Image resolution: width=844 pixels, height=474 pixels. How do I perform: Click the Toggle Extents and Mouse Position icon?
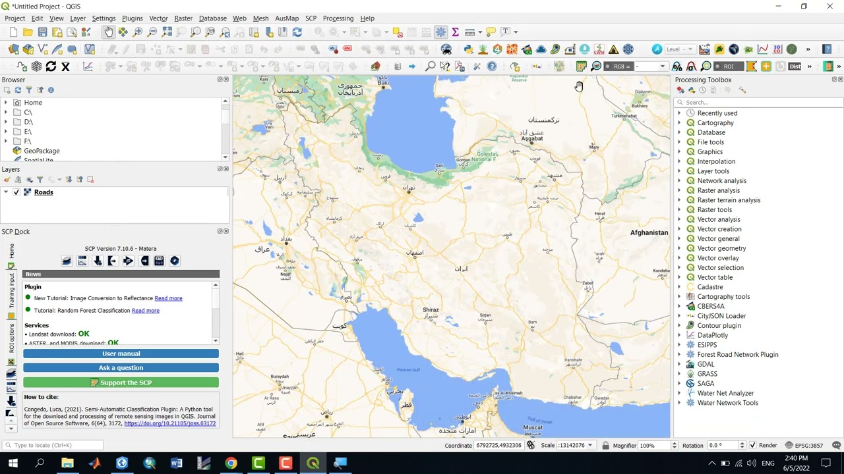tap(531, 446)
